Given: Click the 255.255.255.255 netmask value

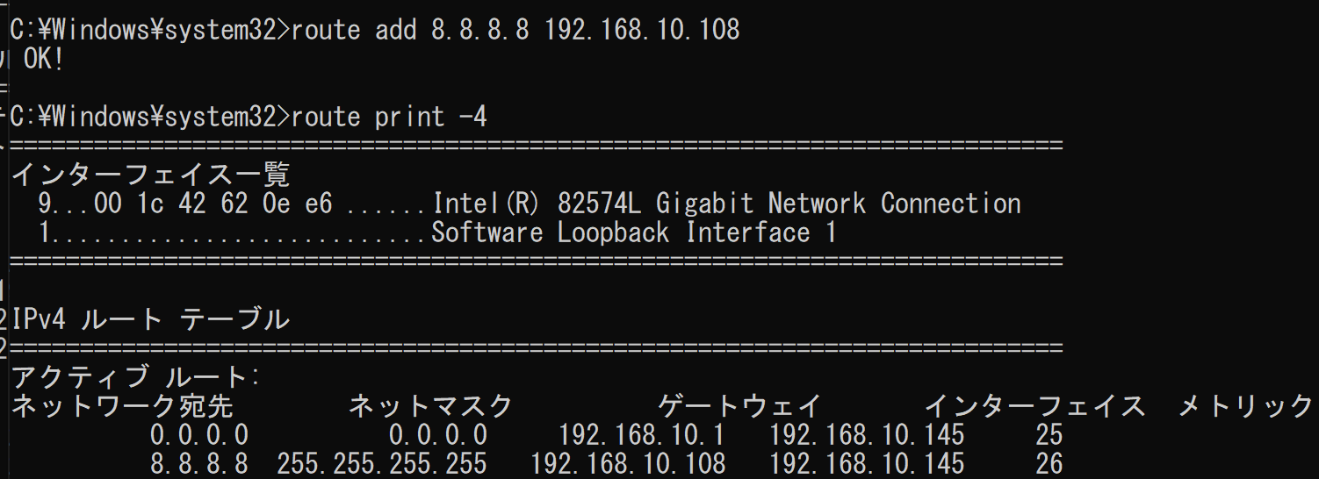Looking at the screenshot, I should coord(382,463).
